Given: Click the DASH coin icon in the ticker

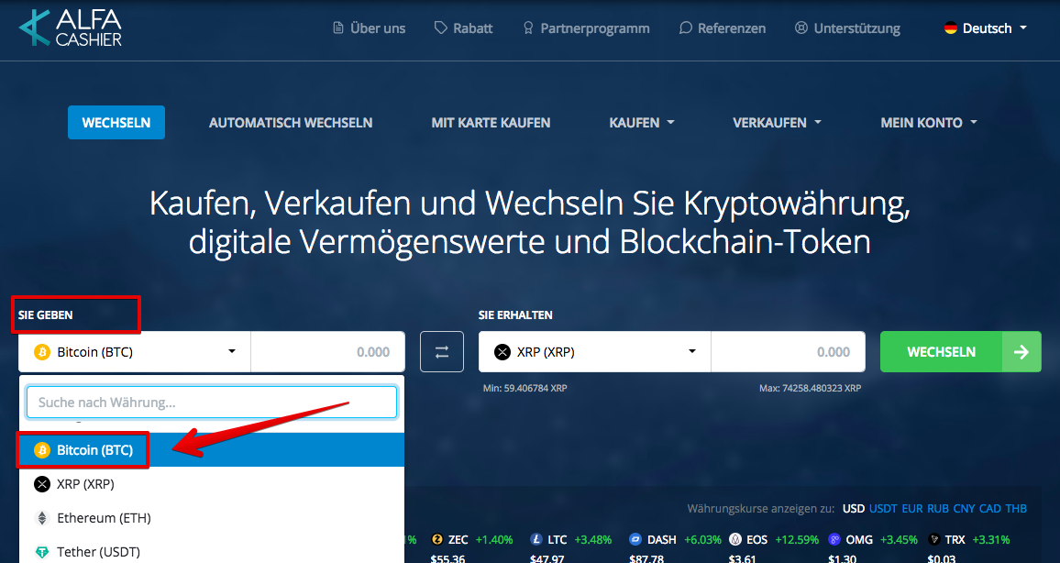Looking at the screenshot, I should 635,539.
